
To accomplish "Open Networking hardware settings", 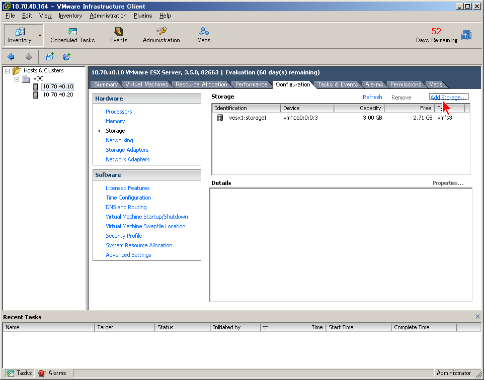I will [x=119, y=140].
